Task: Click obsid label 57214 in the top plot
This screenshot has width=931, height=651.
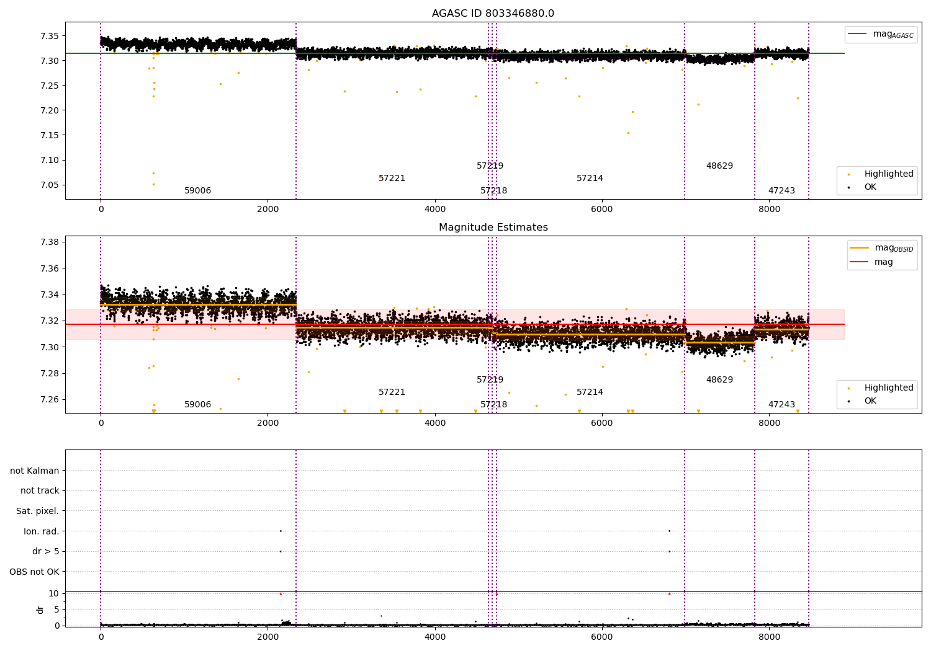Action: 590,179
